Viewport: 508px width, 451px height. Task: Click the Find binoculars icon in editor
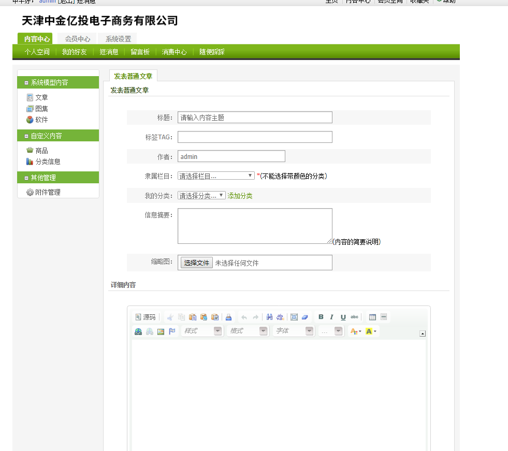[x=269, y=317]
